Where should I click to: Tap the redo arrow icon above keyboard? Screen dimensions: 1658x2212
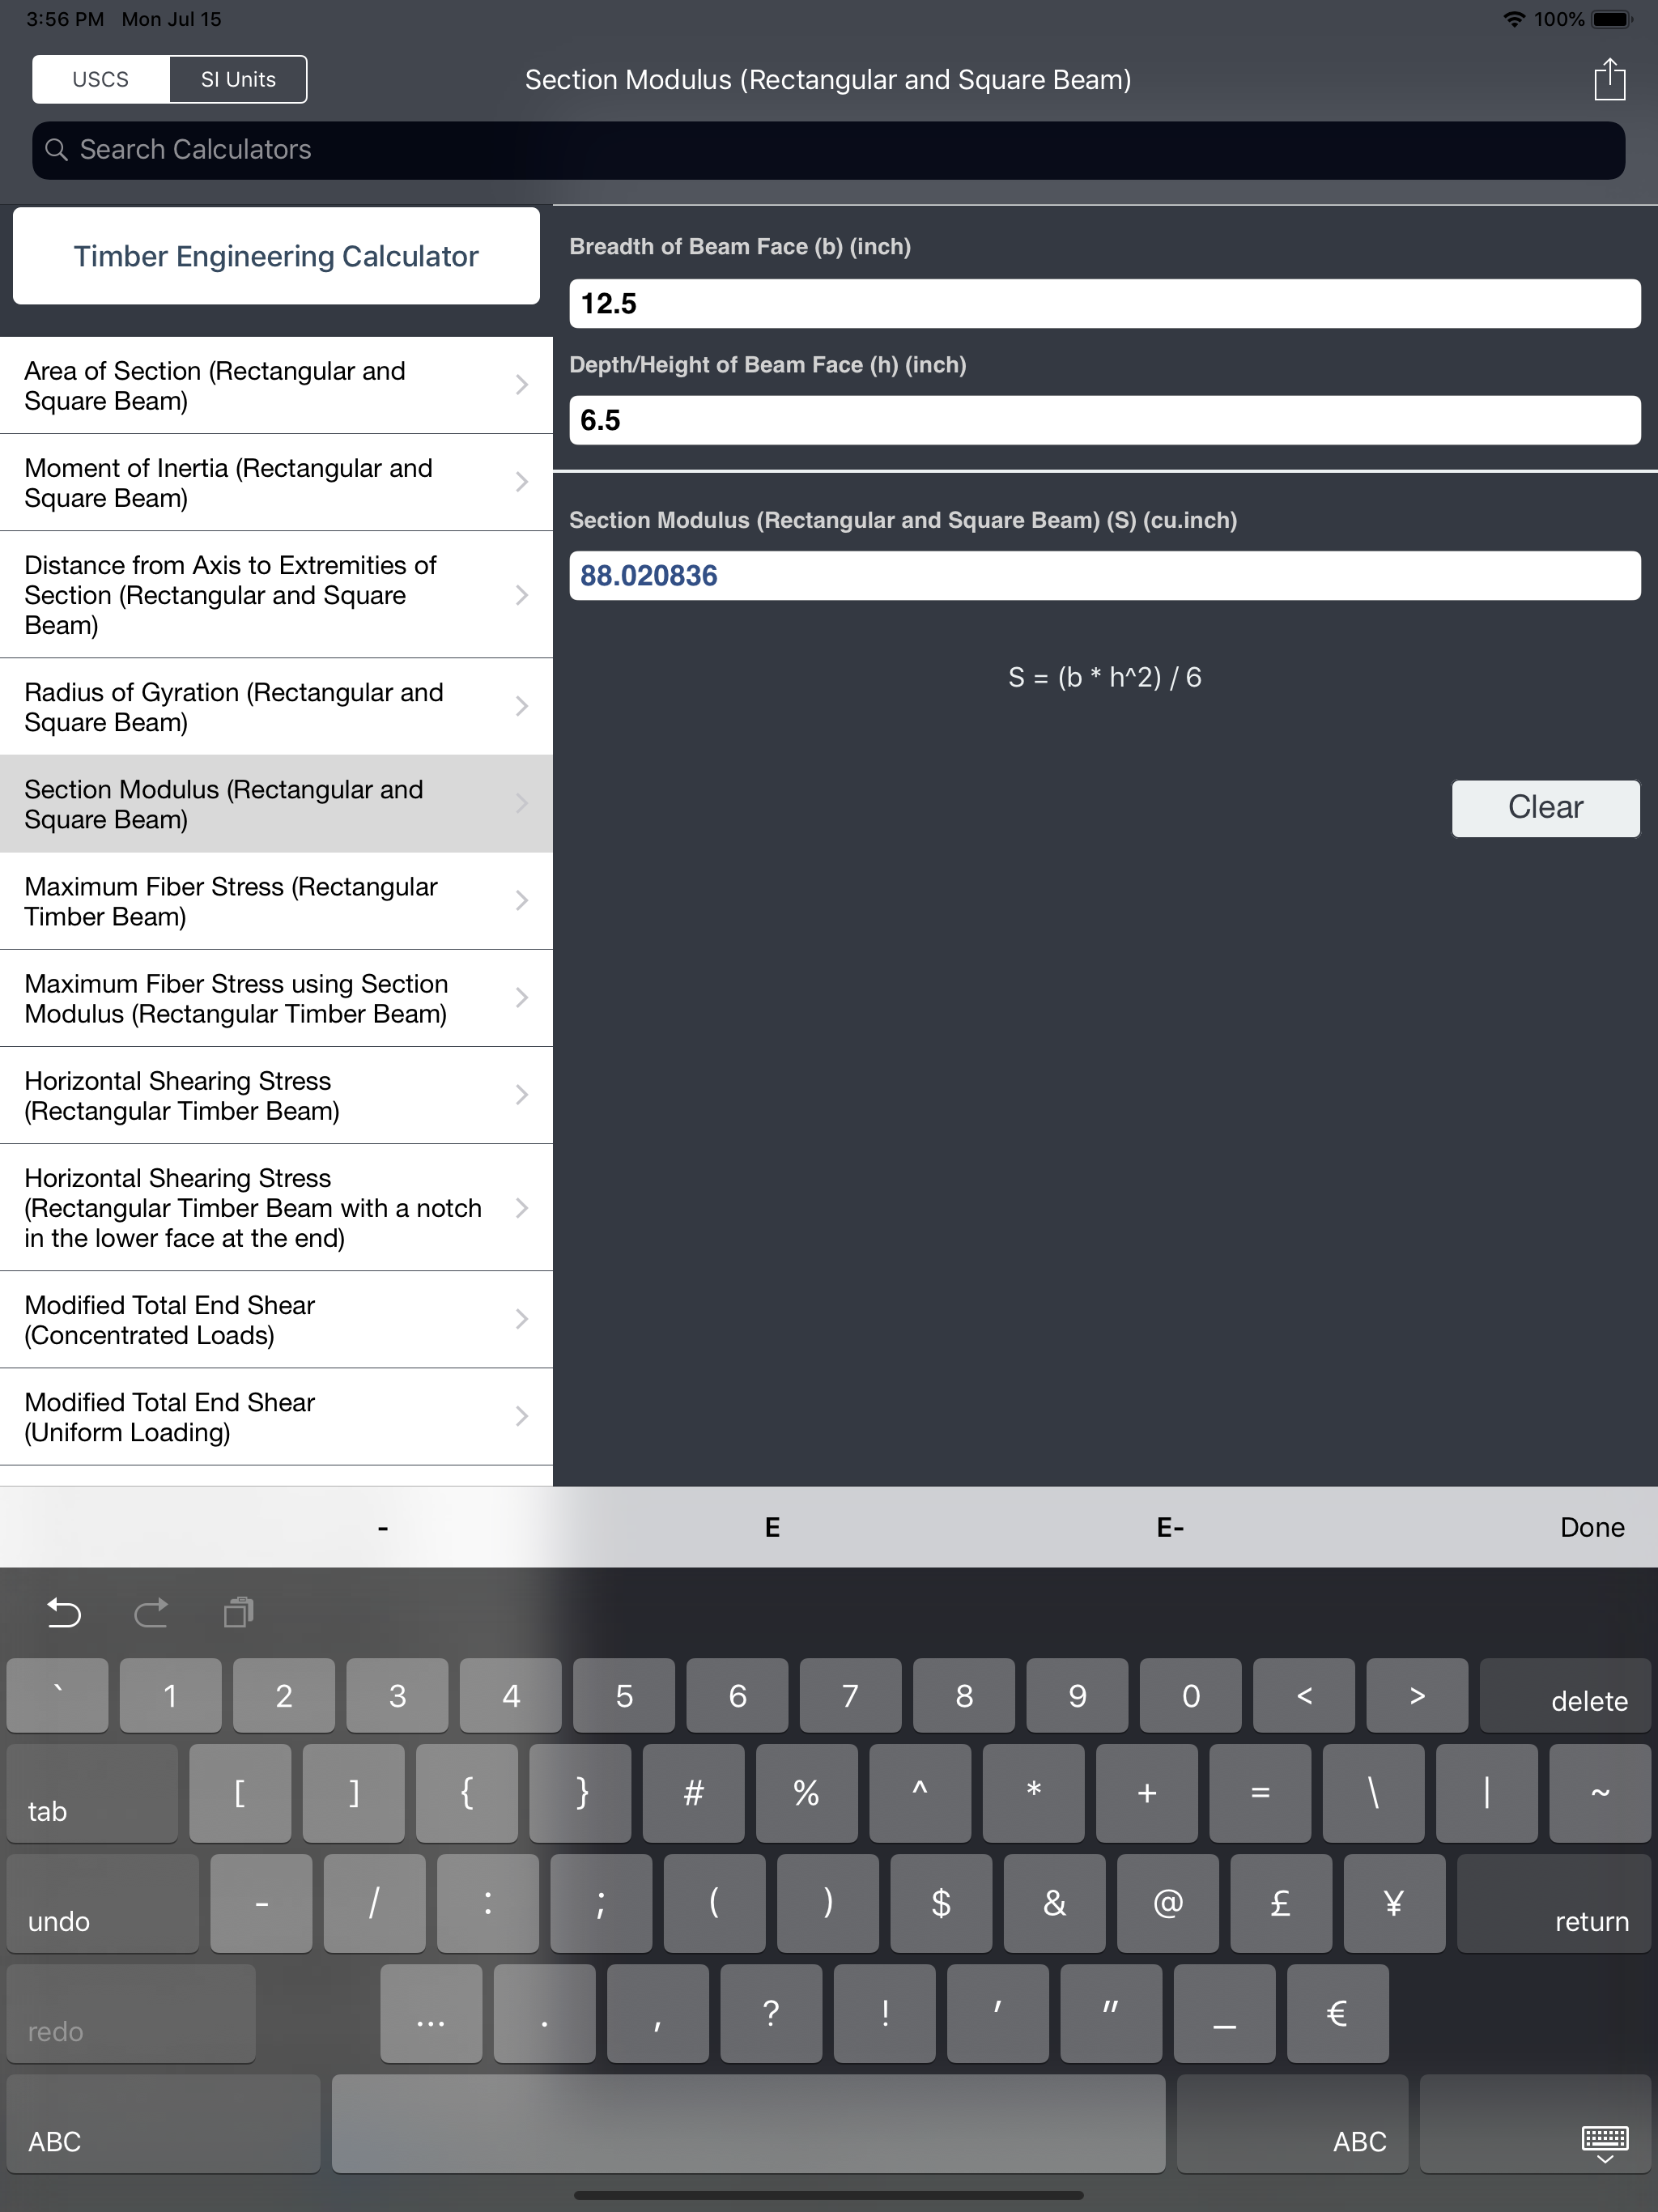tap(151, 1612)
